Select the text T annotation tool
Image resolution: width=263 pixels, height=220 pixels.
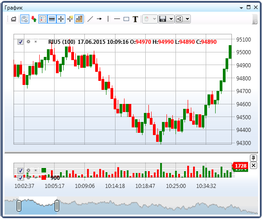click(135, 19)
